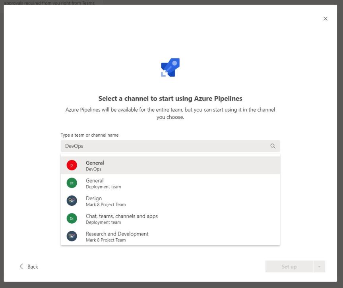
Task: Click the 'Type a team or channel name' label
Action: point(89,135)
